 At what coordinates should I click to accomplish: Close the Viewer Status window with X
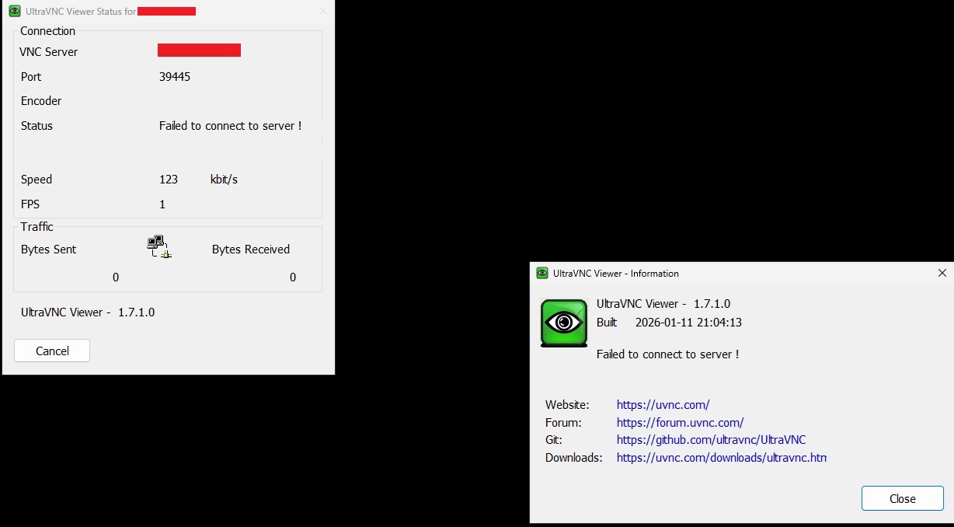pyautogui.click(x=323, y=12)
